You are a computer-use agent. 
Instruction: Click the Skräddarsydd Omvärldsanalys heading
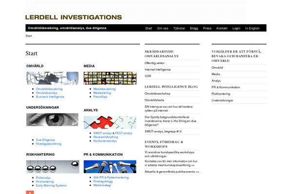[x=162, y=54]
